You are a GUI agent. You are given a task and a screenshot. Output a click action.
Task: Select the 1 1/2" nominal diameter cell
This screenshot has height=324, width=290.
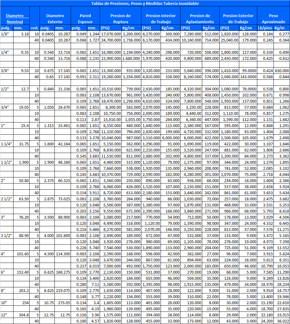[6, 162]
